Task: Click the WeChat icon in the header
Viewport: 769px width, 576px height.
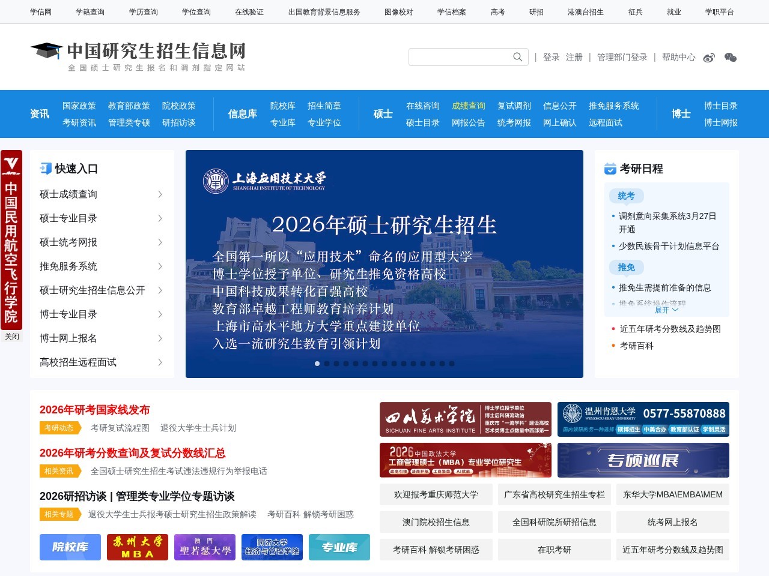Action: 730,57
